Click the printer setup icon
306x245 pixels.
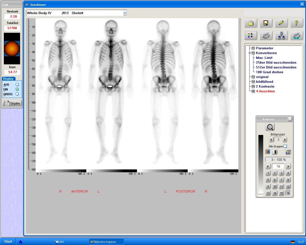296,36
